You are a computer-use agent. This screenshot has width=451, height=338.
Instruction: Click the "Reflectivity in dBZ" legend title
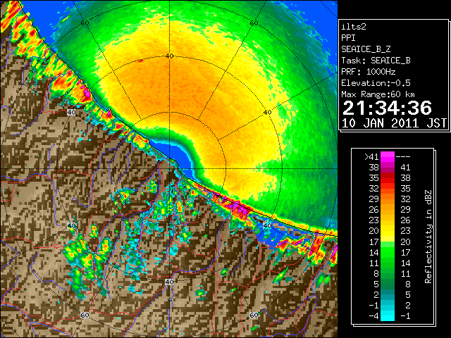click(428, 237)
